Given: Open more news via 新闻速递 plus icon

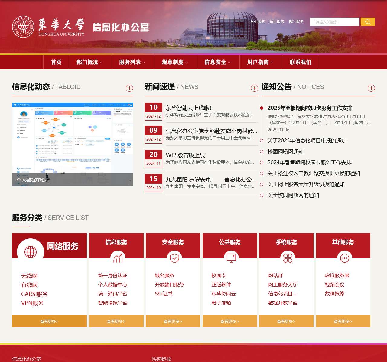Looking at the screenshot, I should pos(255,88).
